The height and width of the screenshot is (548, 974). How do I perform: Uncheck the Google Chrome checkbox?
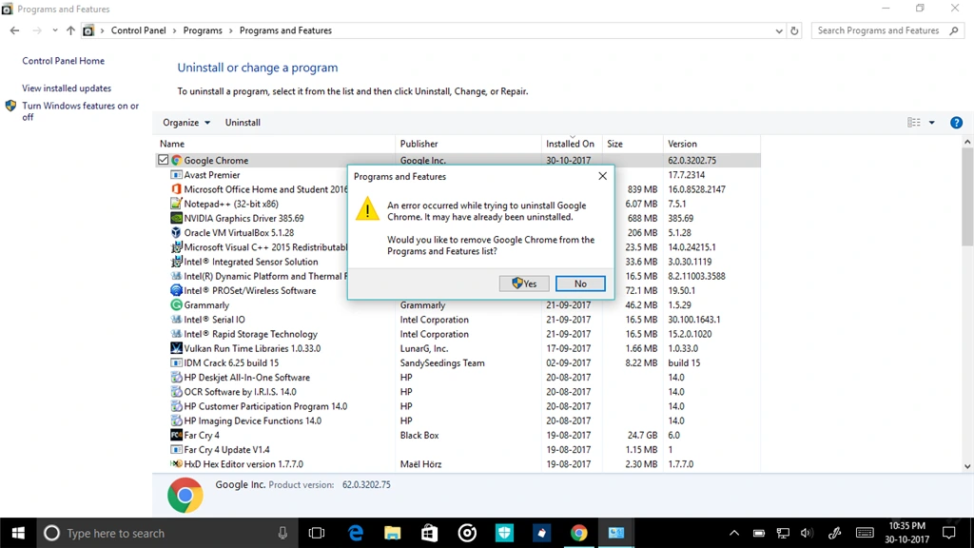tap(163, 160)
